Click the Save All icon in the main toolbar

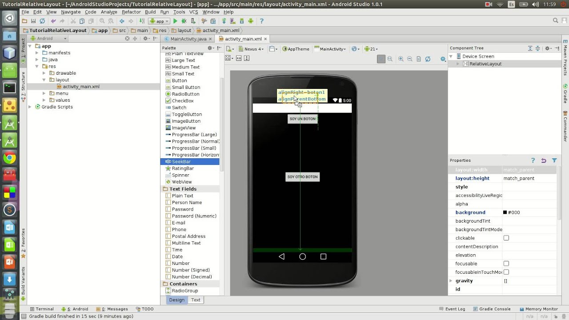pos(33,21)
